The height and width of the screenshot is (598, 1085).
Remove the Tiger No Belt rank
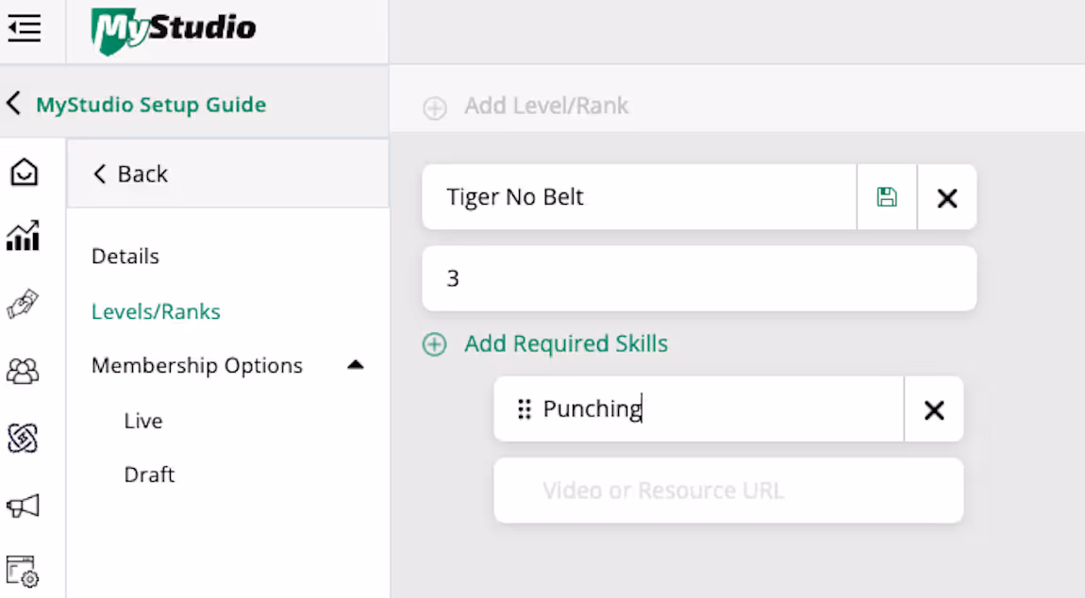pyautogui.click(x=946, y=197)
